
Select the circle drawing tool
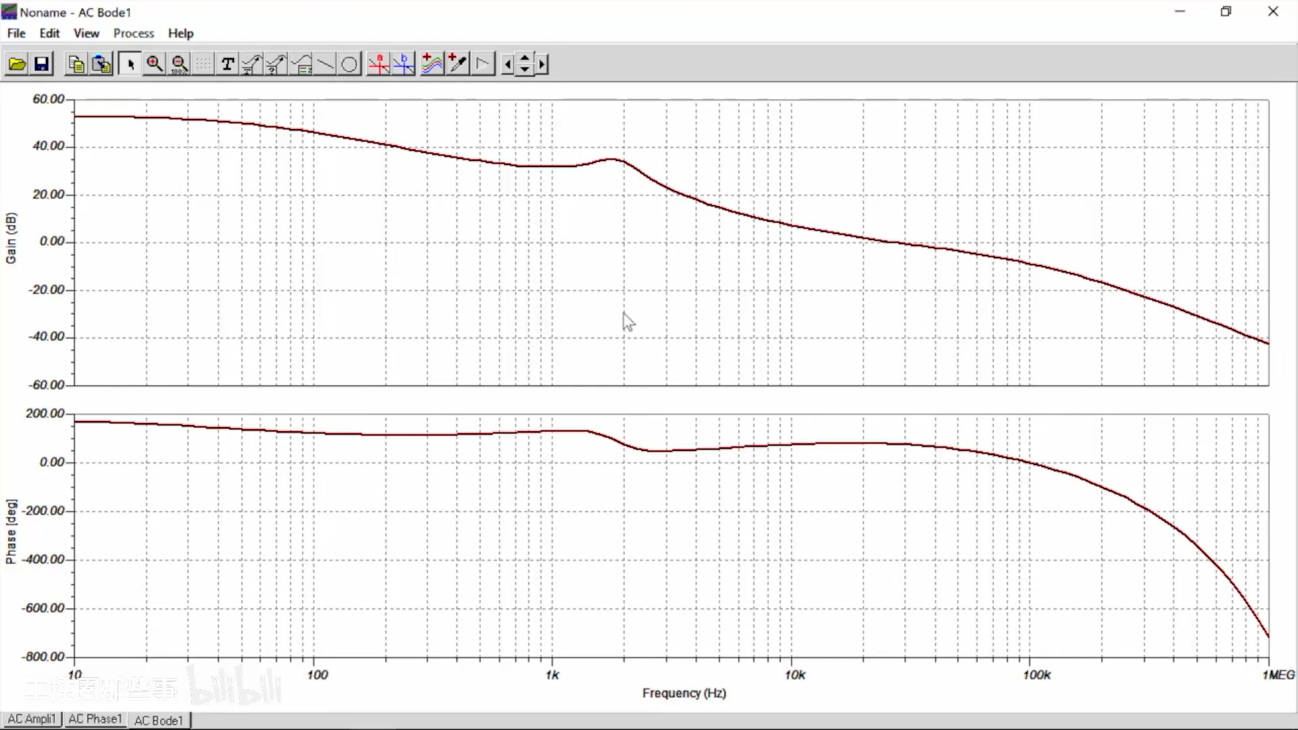tap(350, 64)
